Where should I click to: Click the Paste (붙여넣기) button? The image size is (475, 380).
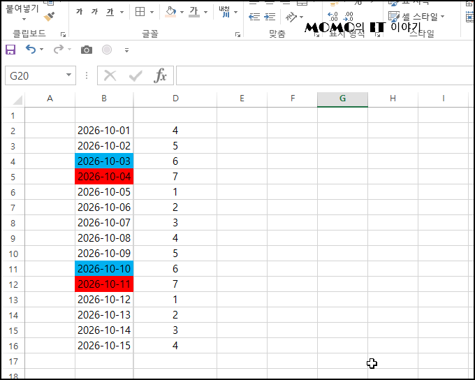[x=22, y=8]
